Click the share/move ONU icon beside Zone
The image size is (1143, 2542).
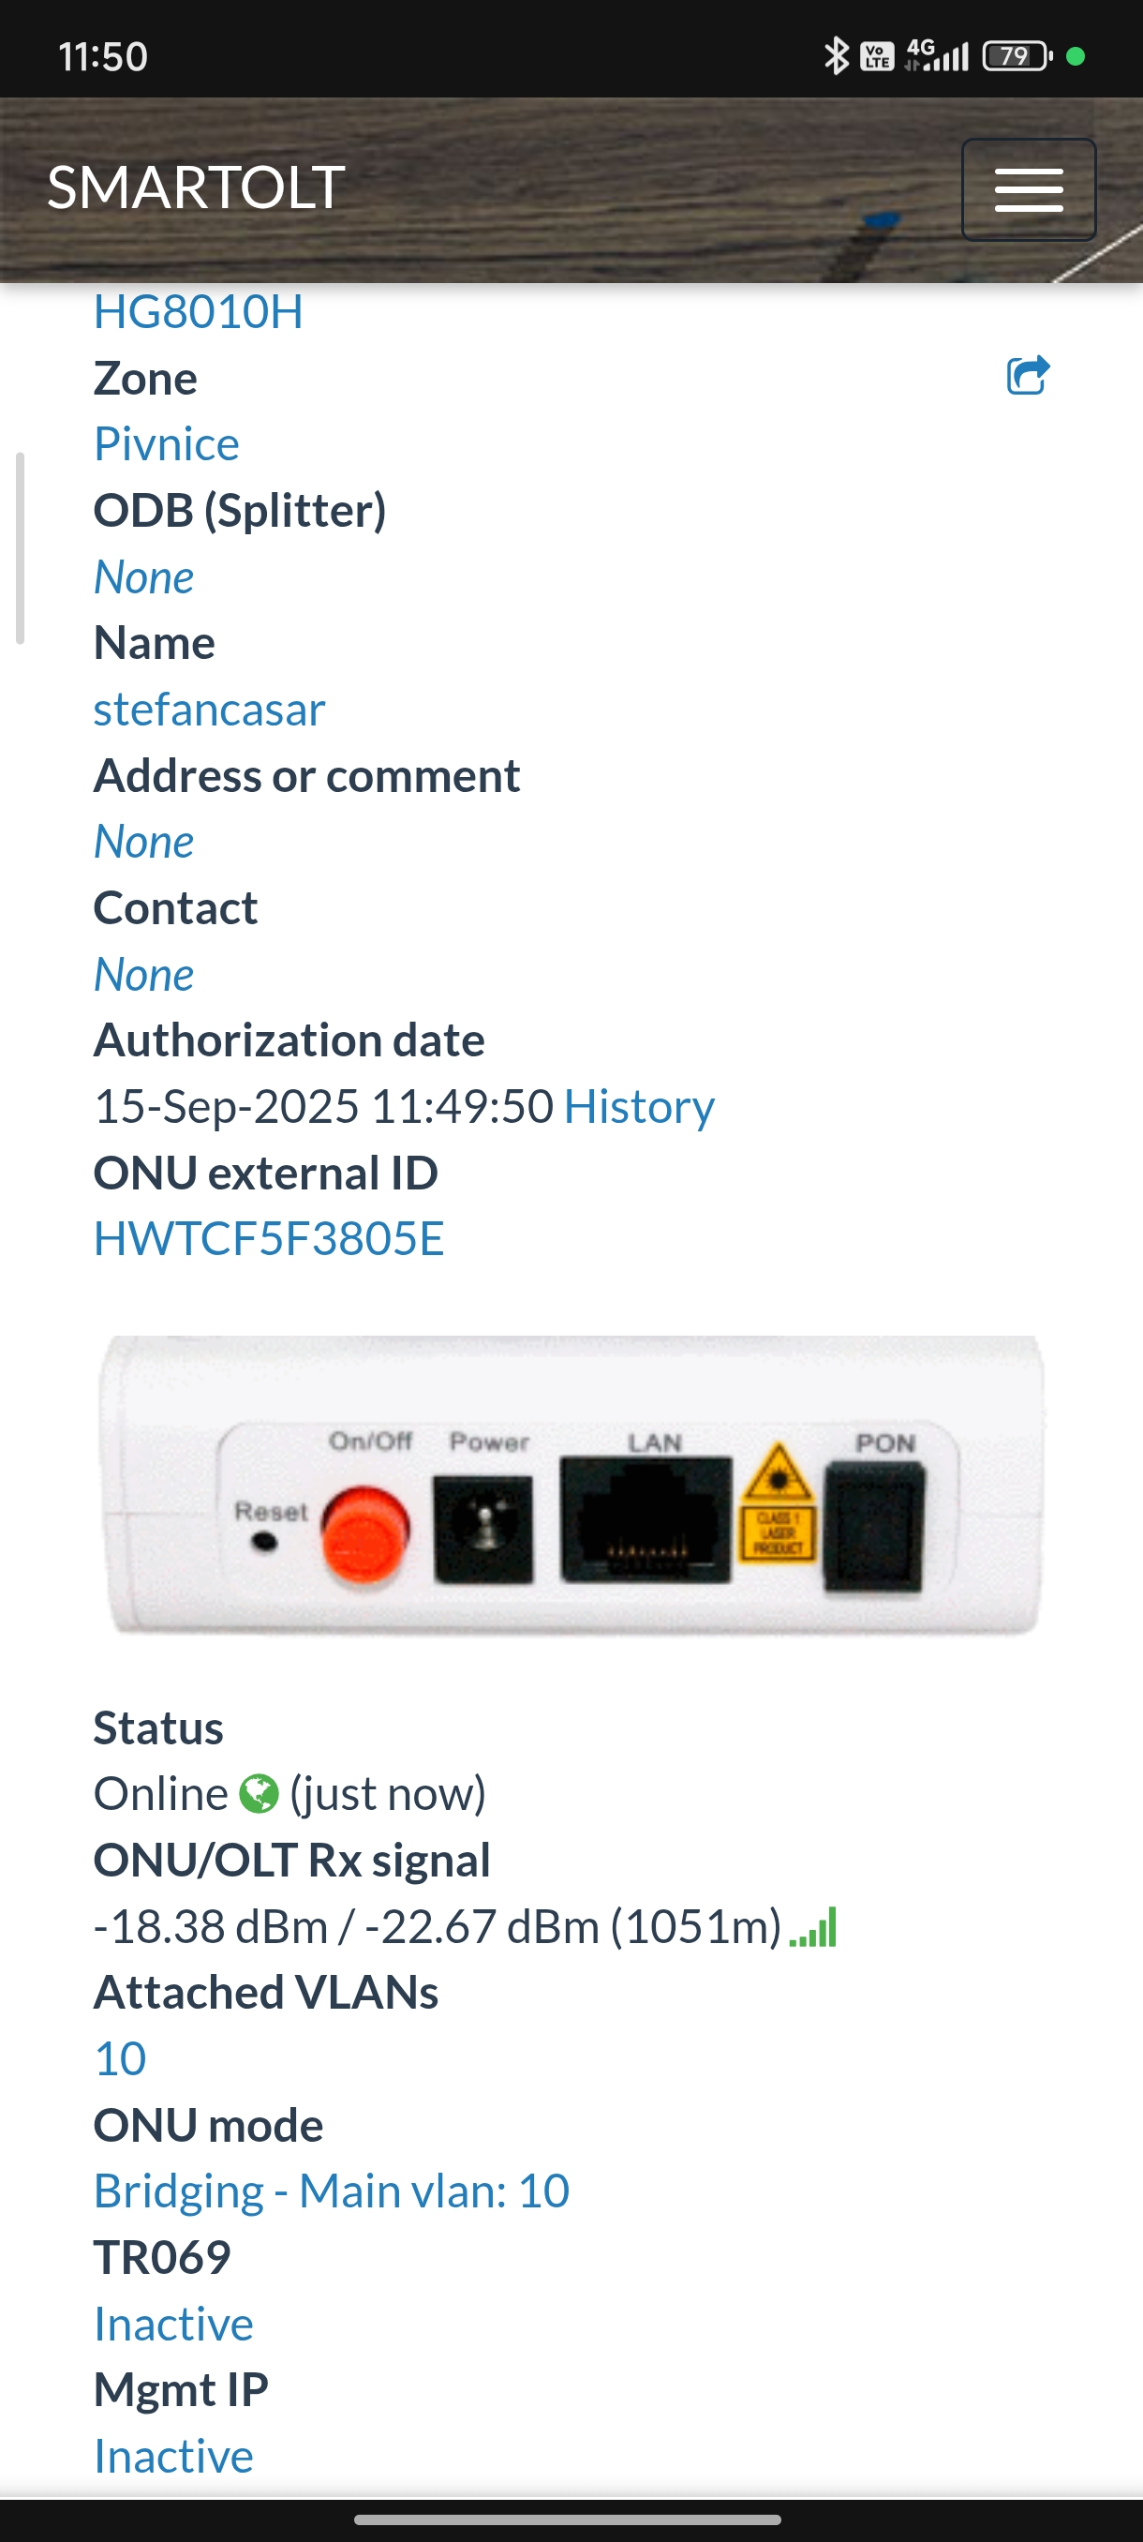pyautogui.click(x=1028, y=375)
